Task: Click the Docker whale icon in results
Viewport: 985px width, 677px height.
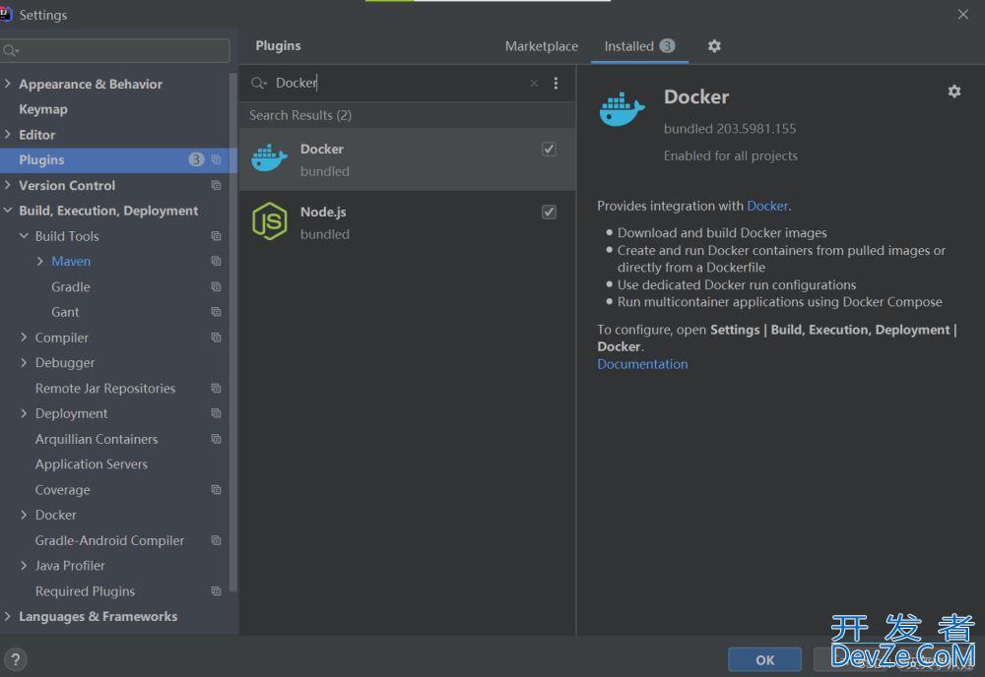Action: tap(269, 157)
